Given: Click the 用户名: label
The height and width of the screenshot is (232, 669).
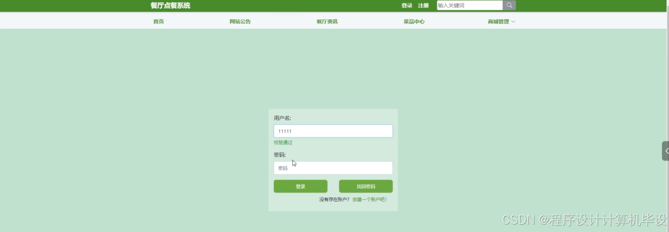Looking at the screenshot, I should [283, 118].
